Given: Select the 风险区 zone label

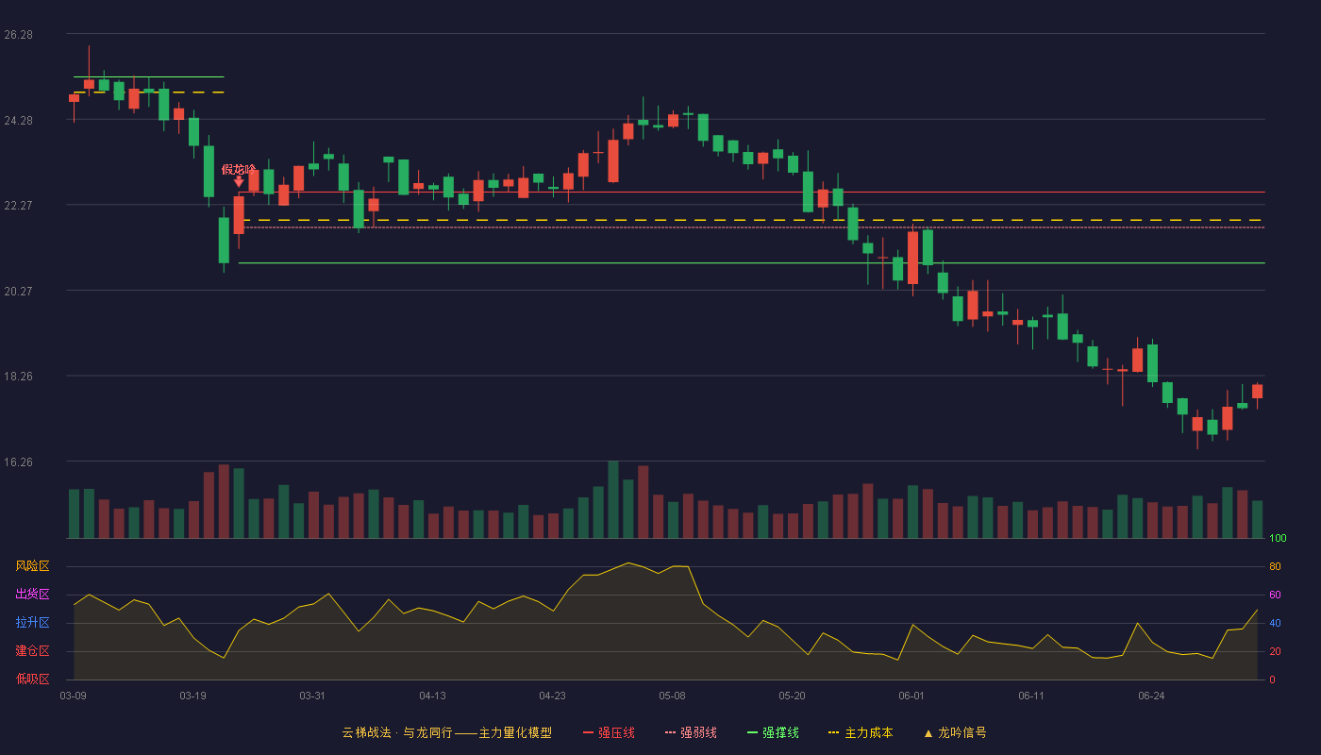Looking at the screenshot, I should click(x=32, y=566).
